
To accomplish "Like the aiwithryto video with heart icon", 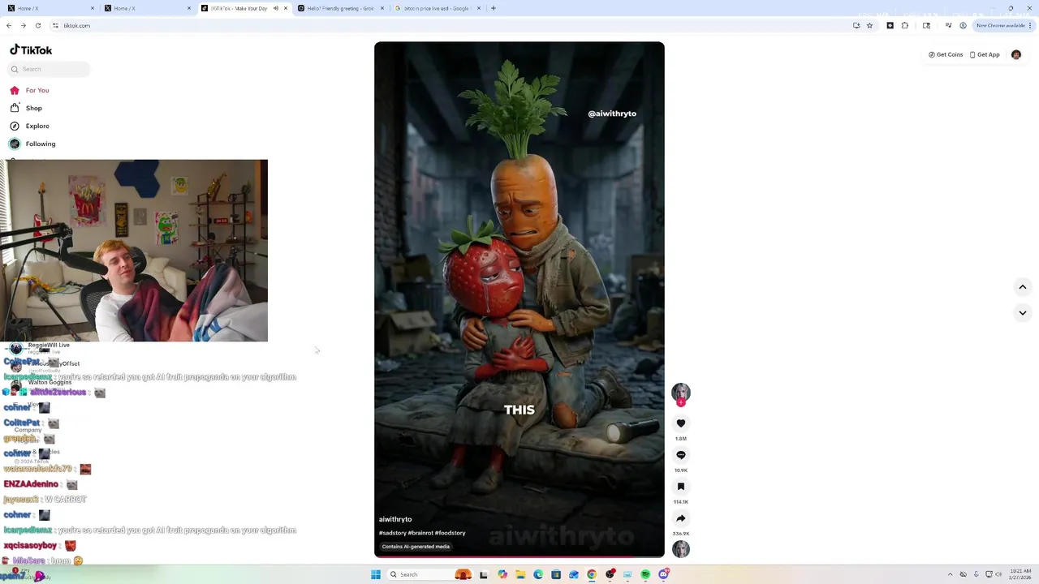I will [x=681, y=423].
